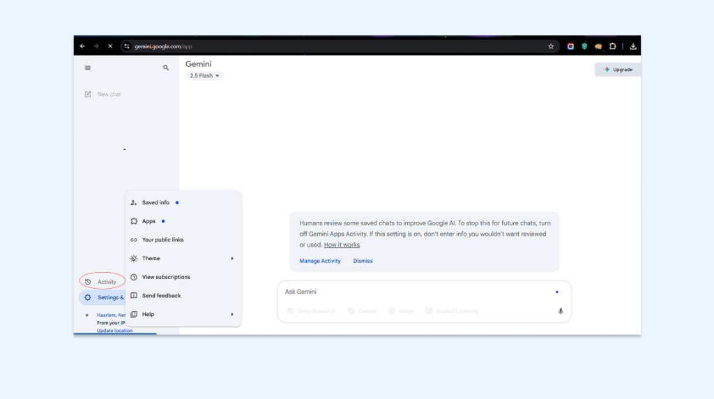
Task: Toggle the Gemini sidebar hamburger menu
Action: tap(88, 68)
